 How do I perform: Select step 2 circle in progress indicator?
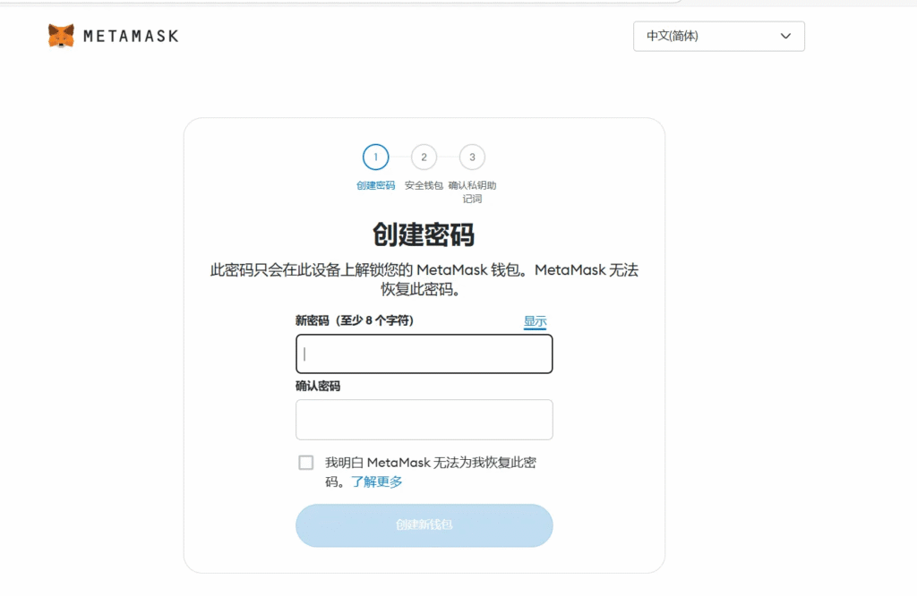tap(424, 158)
